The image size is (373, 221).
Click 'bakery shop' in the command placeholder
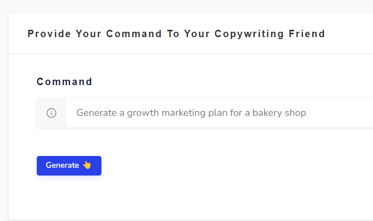click(279, 113)
